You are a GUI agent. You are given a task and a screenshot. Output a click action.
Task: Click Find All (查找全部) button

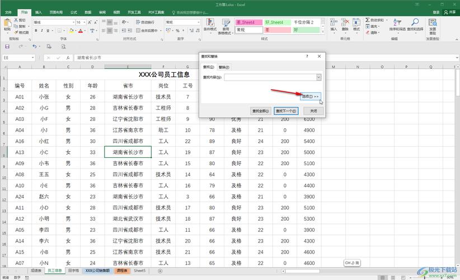pos(261,111)
